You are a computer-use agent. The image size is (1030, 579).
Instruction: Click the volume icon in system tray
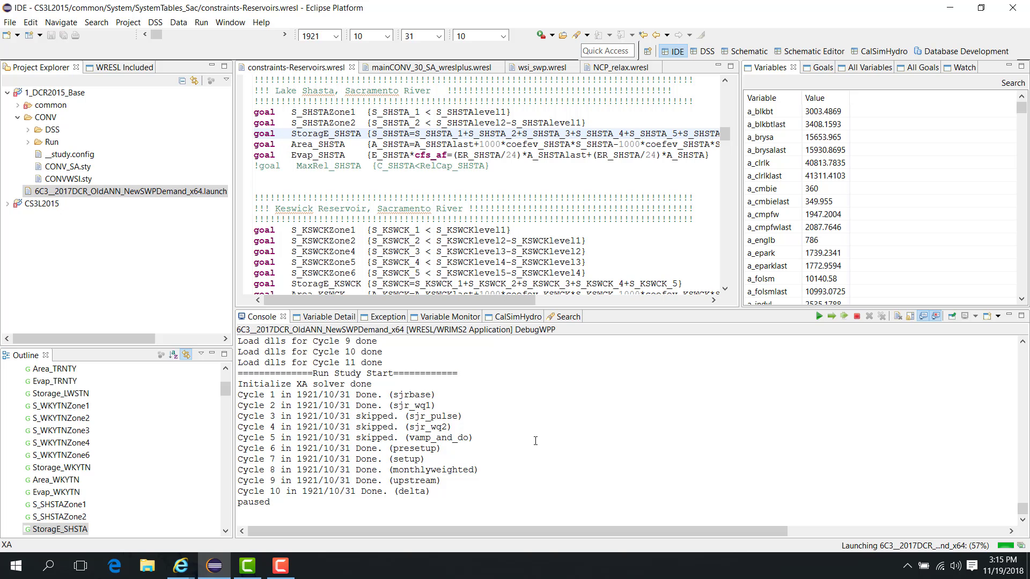(955, 565)
